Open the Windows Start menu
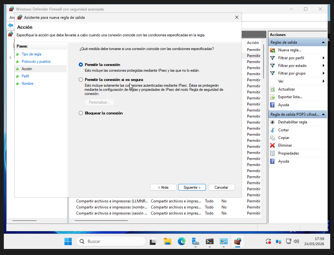 tap(68, 241)
